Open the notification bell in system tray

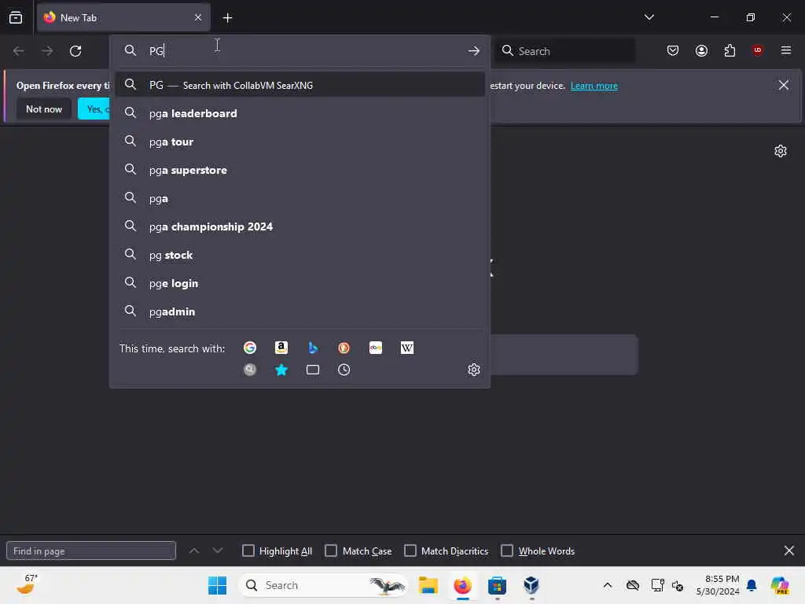pyautogui.click(x=752, y=585)
